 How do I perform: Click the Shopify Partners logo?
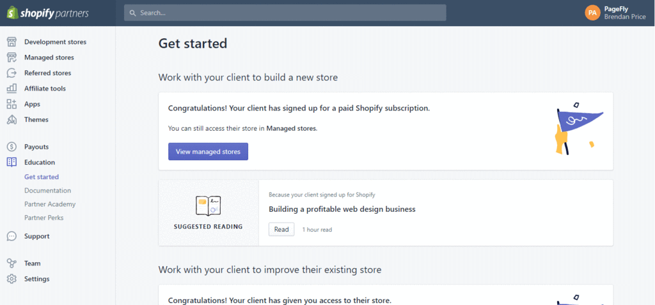point(47,13)
